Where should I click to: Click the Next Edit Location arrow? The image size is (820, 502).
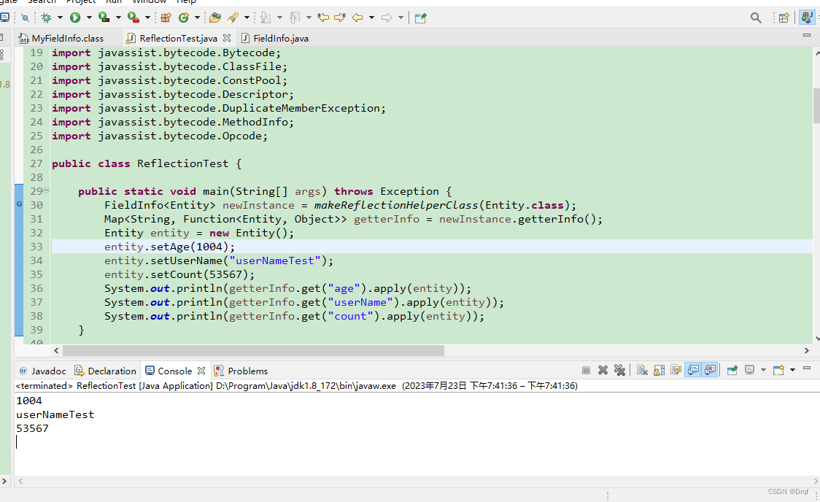340,18
